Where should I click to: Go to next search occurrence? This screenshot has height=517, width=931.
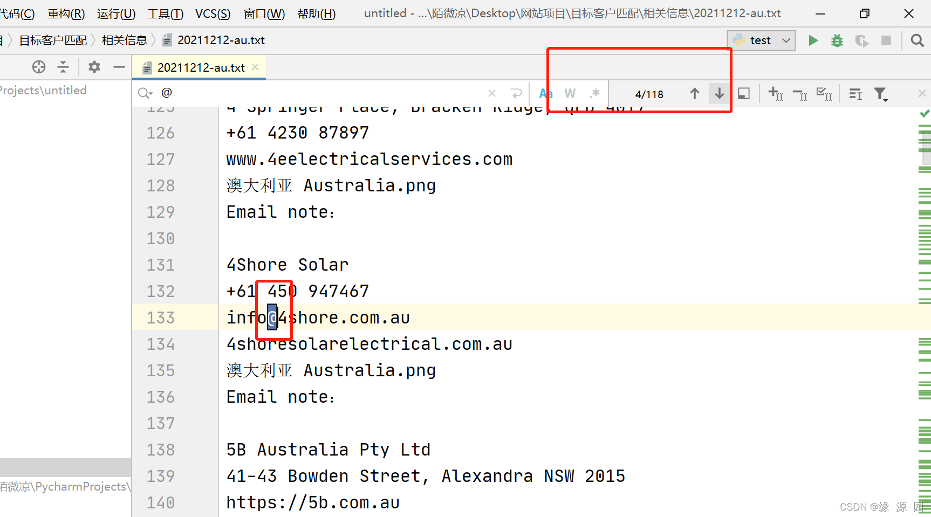[x=719, y=94]
